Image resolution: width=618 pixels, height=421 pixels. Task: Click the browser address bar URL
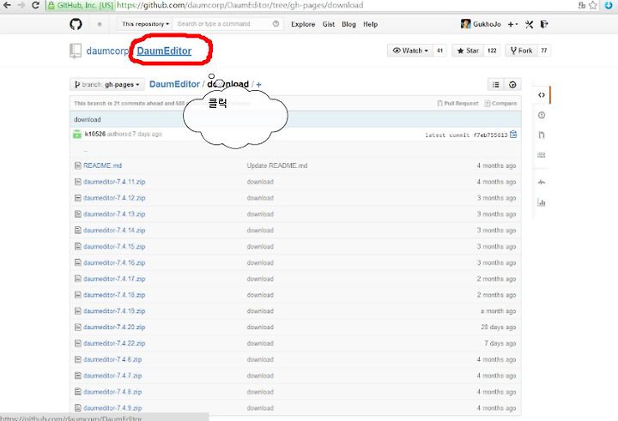[x=239, y=5]
